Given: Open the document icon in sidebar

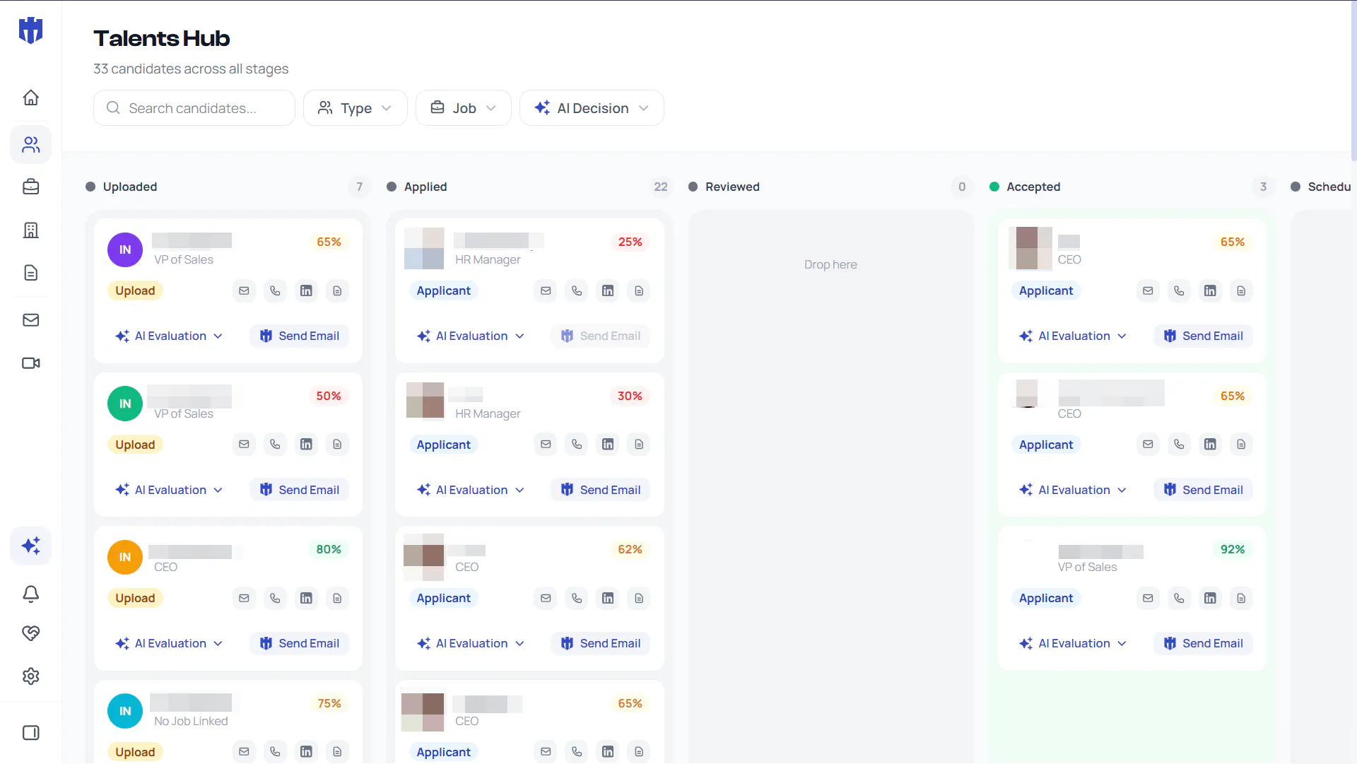Looking at the screenshot, I should tap(30, 273).
